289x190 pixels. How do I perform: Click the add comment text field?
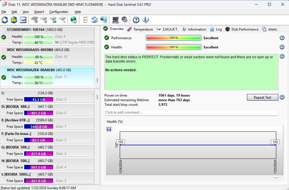(x=191, y=112)
